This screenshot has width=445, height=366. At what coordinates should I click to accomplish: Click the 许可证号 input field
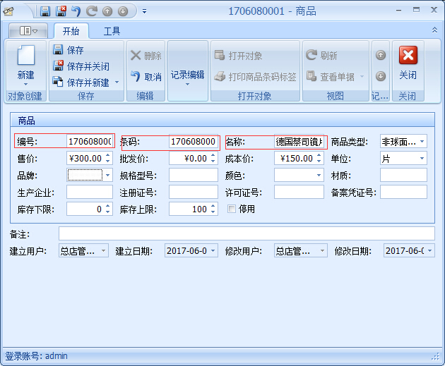coord(299,192)
